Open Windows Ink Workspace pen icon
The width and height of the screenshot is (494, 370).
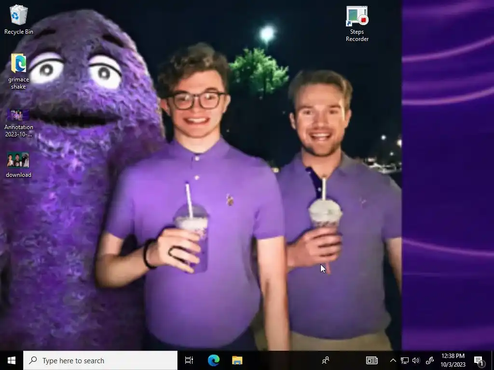[430, 360]
